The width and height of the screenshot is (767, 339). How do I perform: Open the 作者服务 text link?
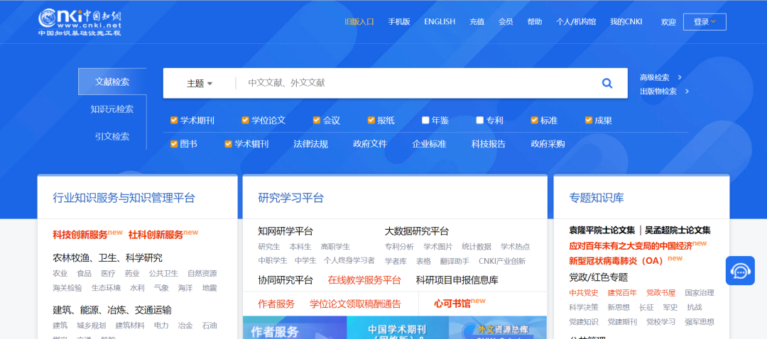click(276, 304)
